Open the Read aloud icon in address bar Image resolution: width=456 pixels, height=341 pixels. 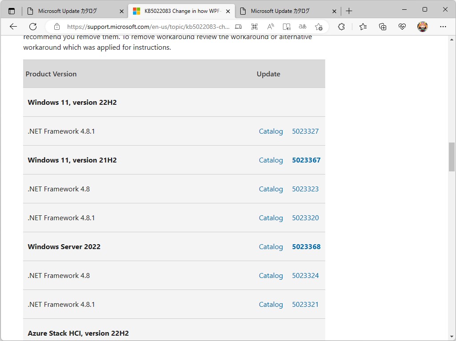[270, 27]
